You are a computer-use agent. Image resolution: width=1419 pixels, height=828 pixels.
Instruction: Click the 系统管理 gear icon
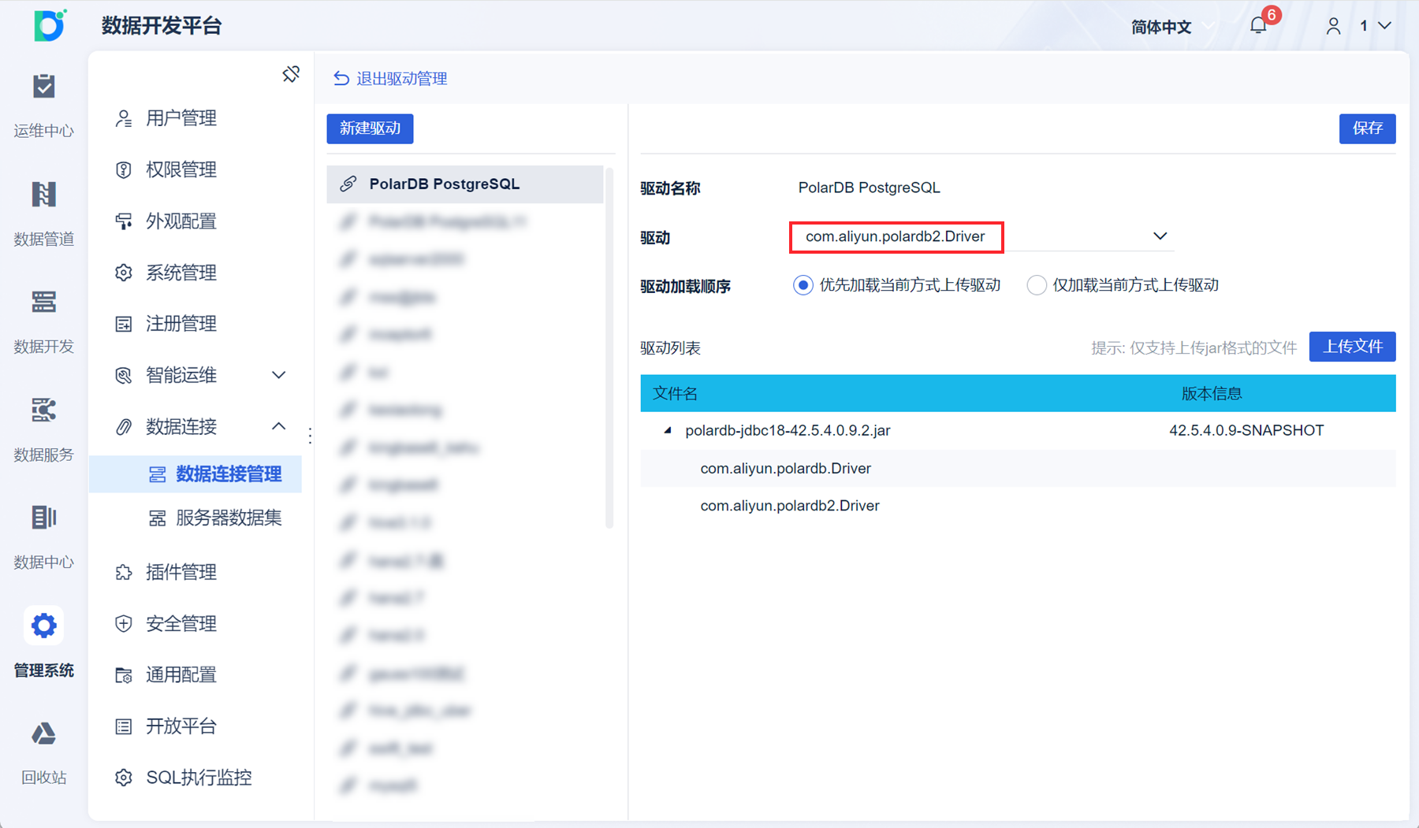pos(124,273)
